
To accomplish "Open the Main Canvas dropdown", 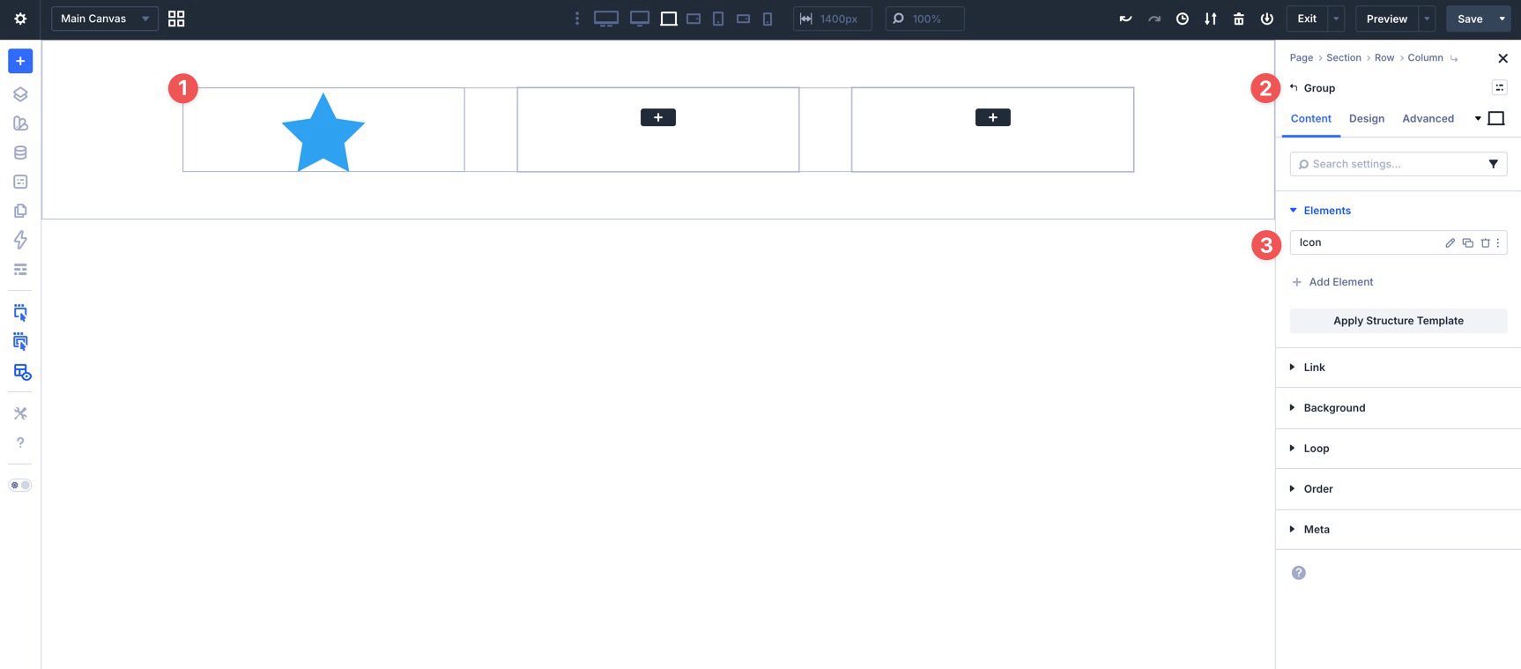I will coord(105,19).
